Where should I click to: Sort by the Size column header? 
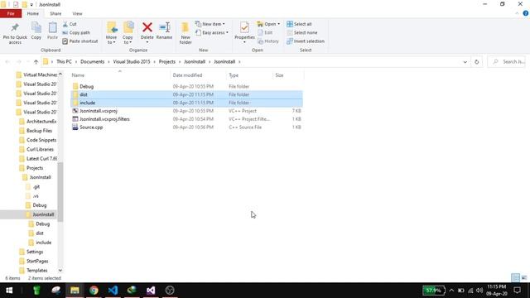click(x=288, y=75)
